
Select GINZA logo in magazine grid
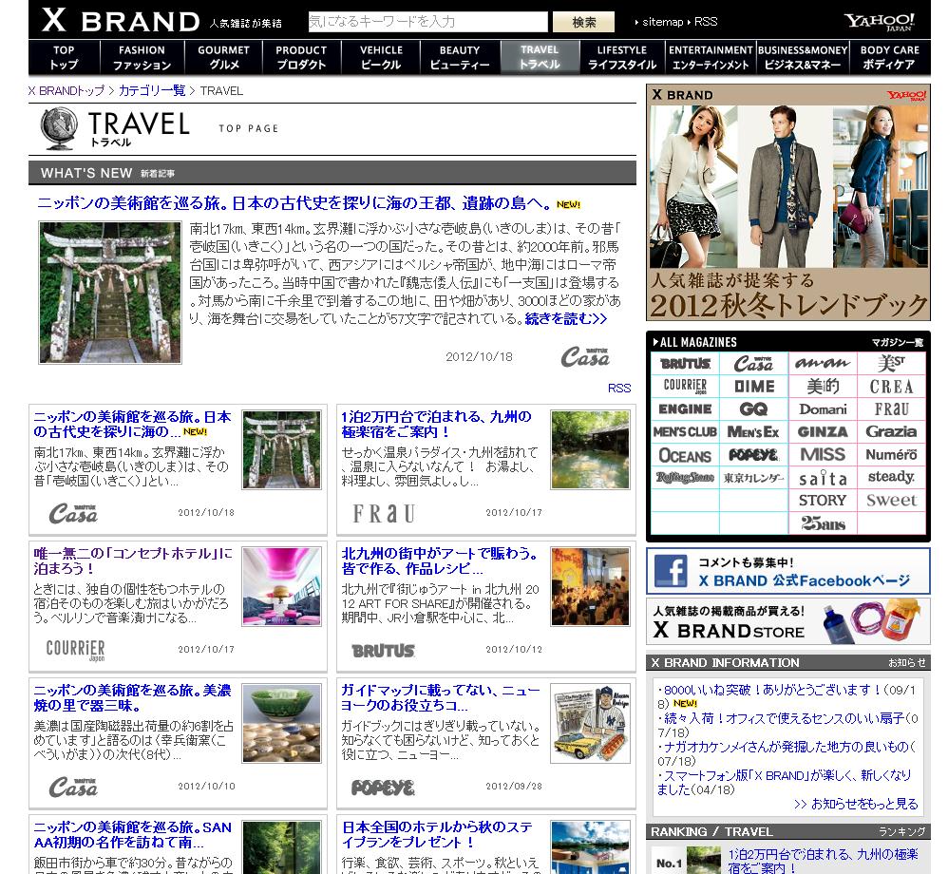click(823, 432)
